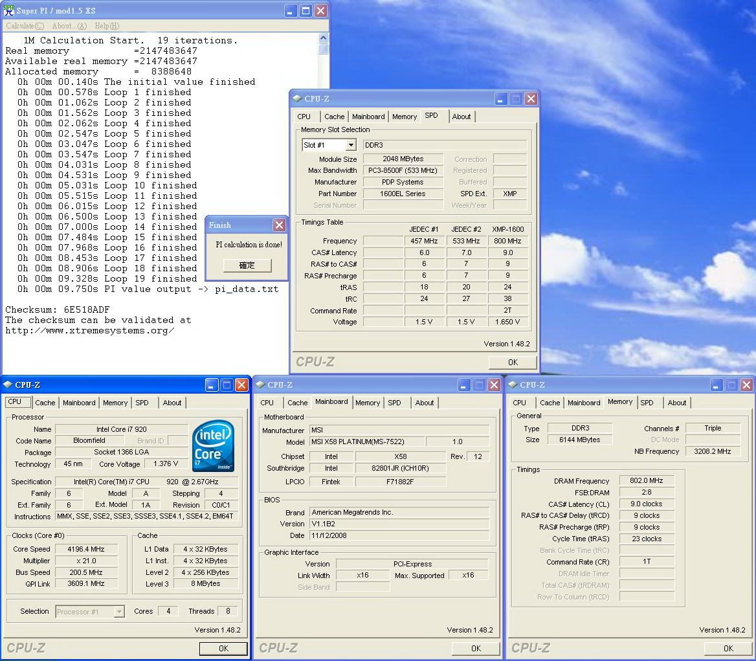Open Cache tab in Memory window
Image resolution: width=756 pixels, height=661 pixels.
(550, 403)
